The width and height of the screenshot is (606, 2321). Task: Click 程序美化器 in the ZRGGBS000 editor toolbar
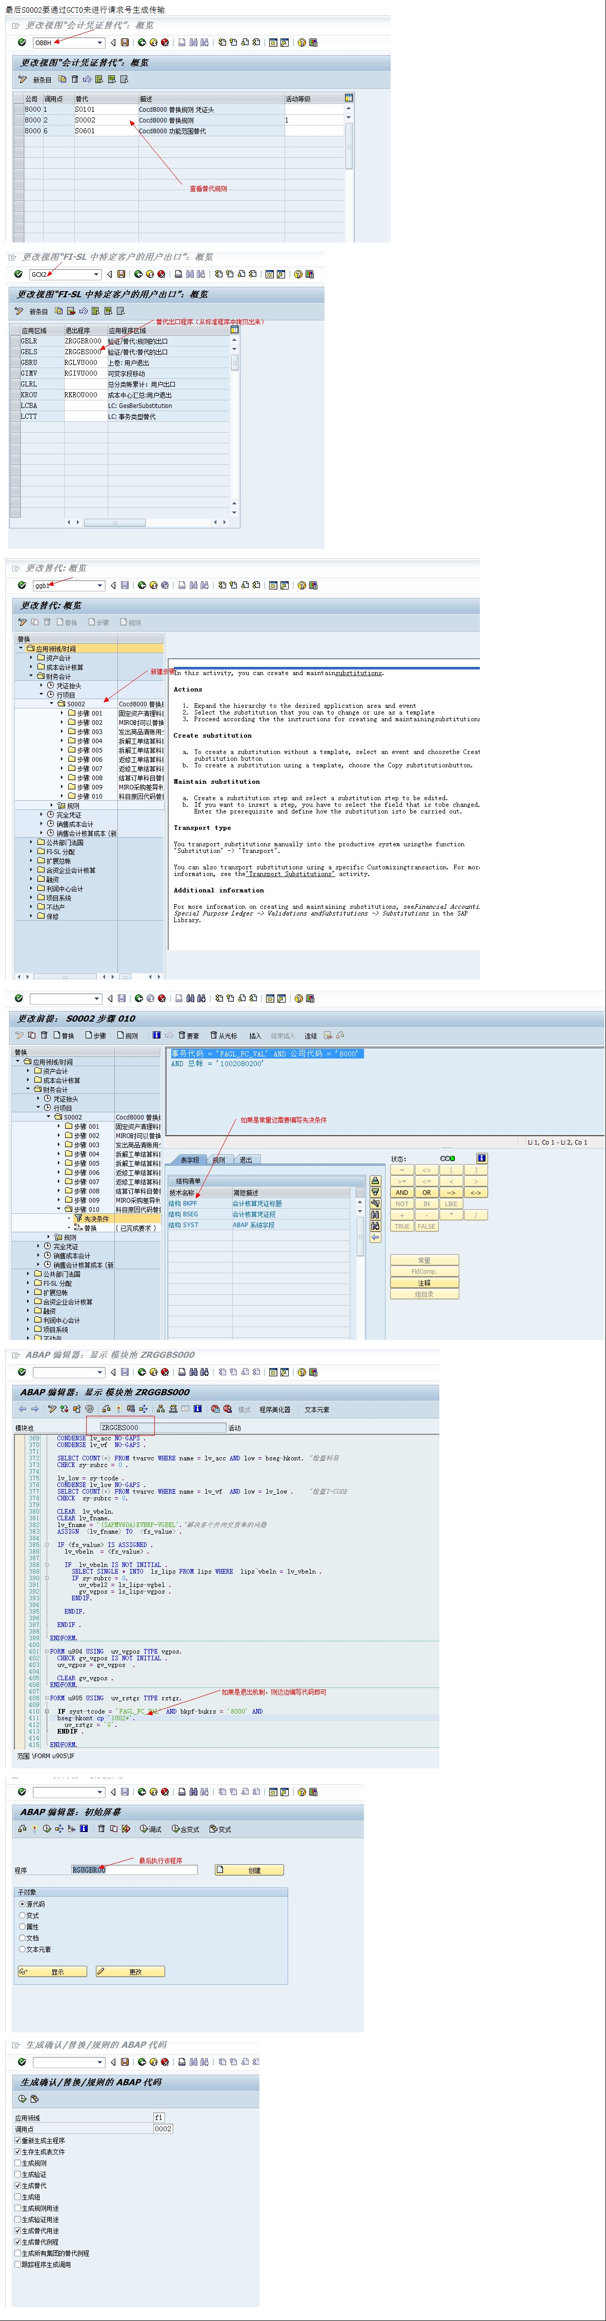tap(275, 1409)
